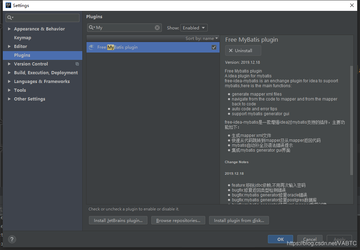Screen dimensions: 360x250
Task: Close the Settings dialog
Action: (x=352, y=5)
